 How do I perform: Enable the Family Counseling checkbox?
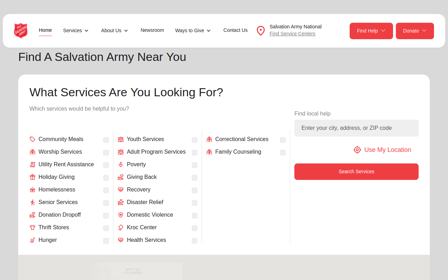pos(283,153)
